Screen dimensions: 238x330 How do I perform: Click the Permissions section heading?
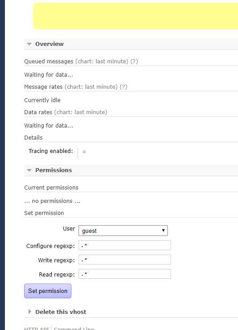(x=54, y=170)
